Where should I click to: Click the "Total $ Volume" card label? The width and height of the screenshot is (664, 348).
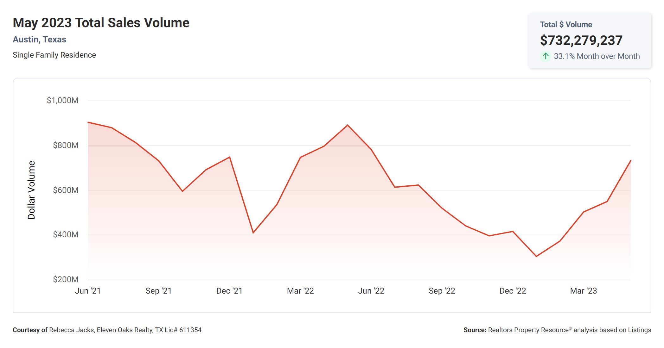(x=566, y=25)
